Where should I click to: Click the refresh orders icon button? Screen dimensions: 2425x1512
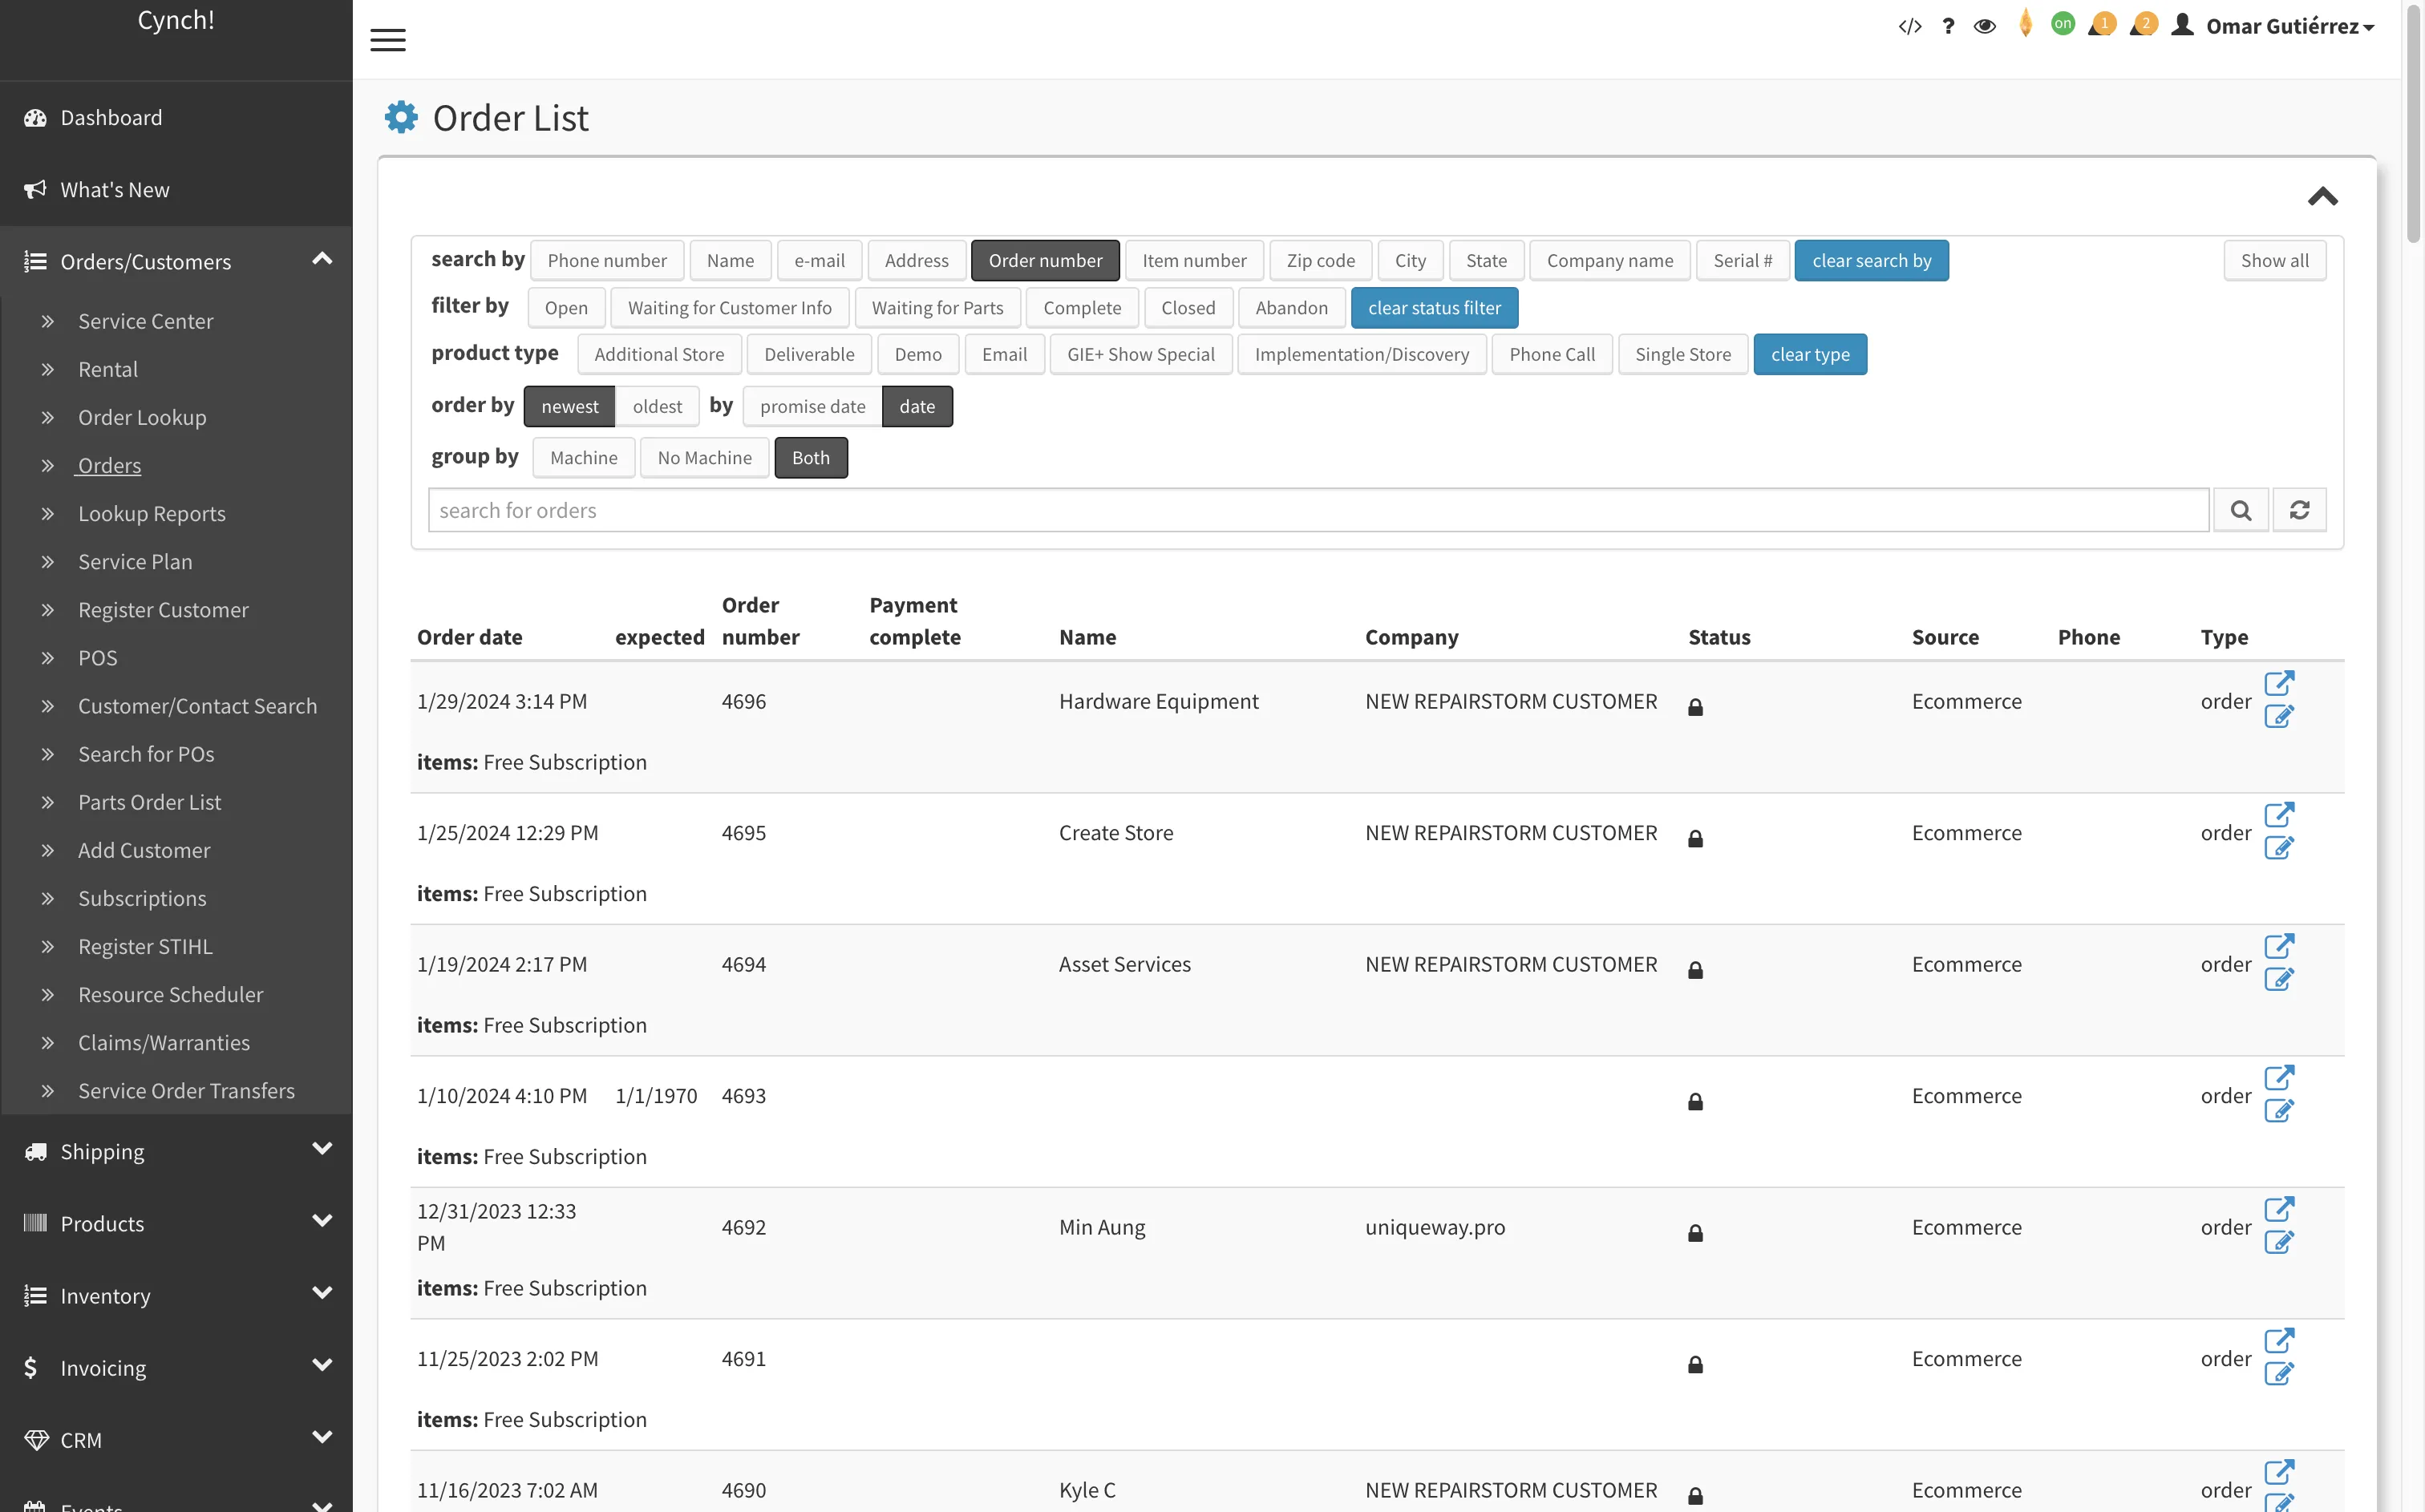coord(2299,510)
